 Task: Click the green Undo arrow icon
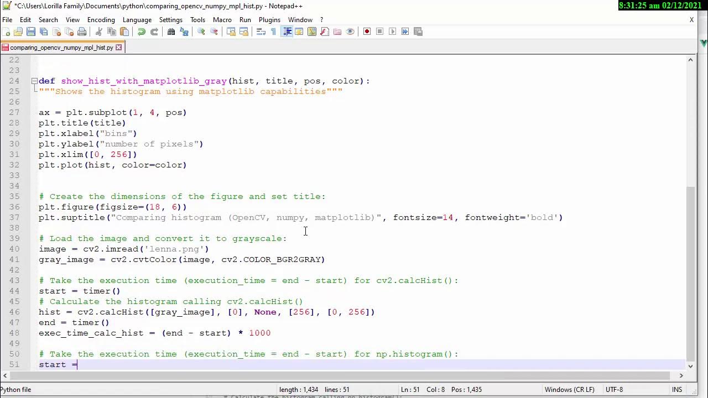tap(142, 32)
